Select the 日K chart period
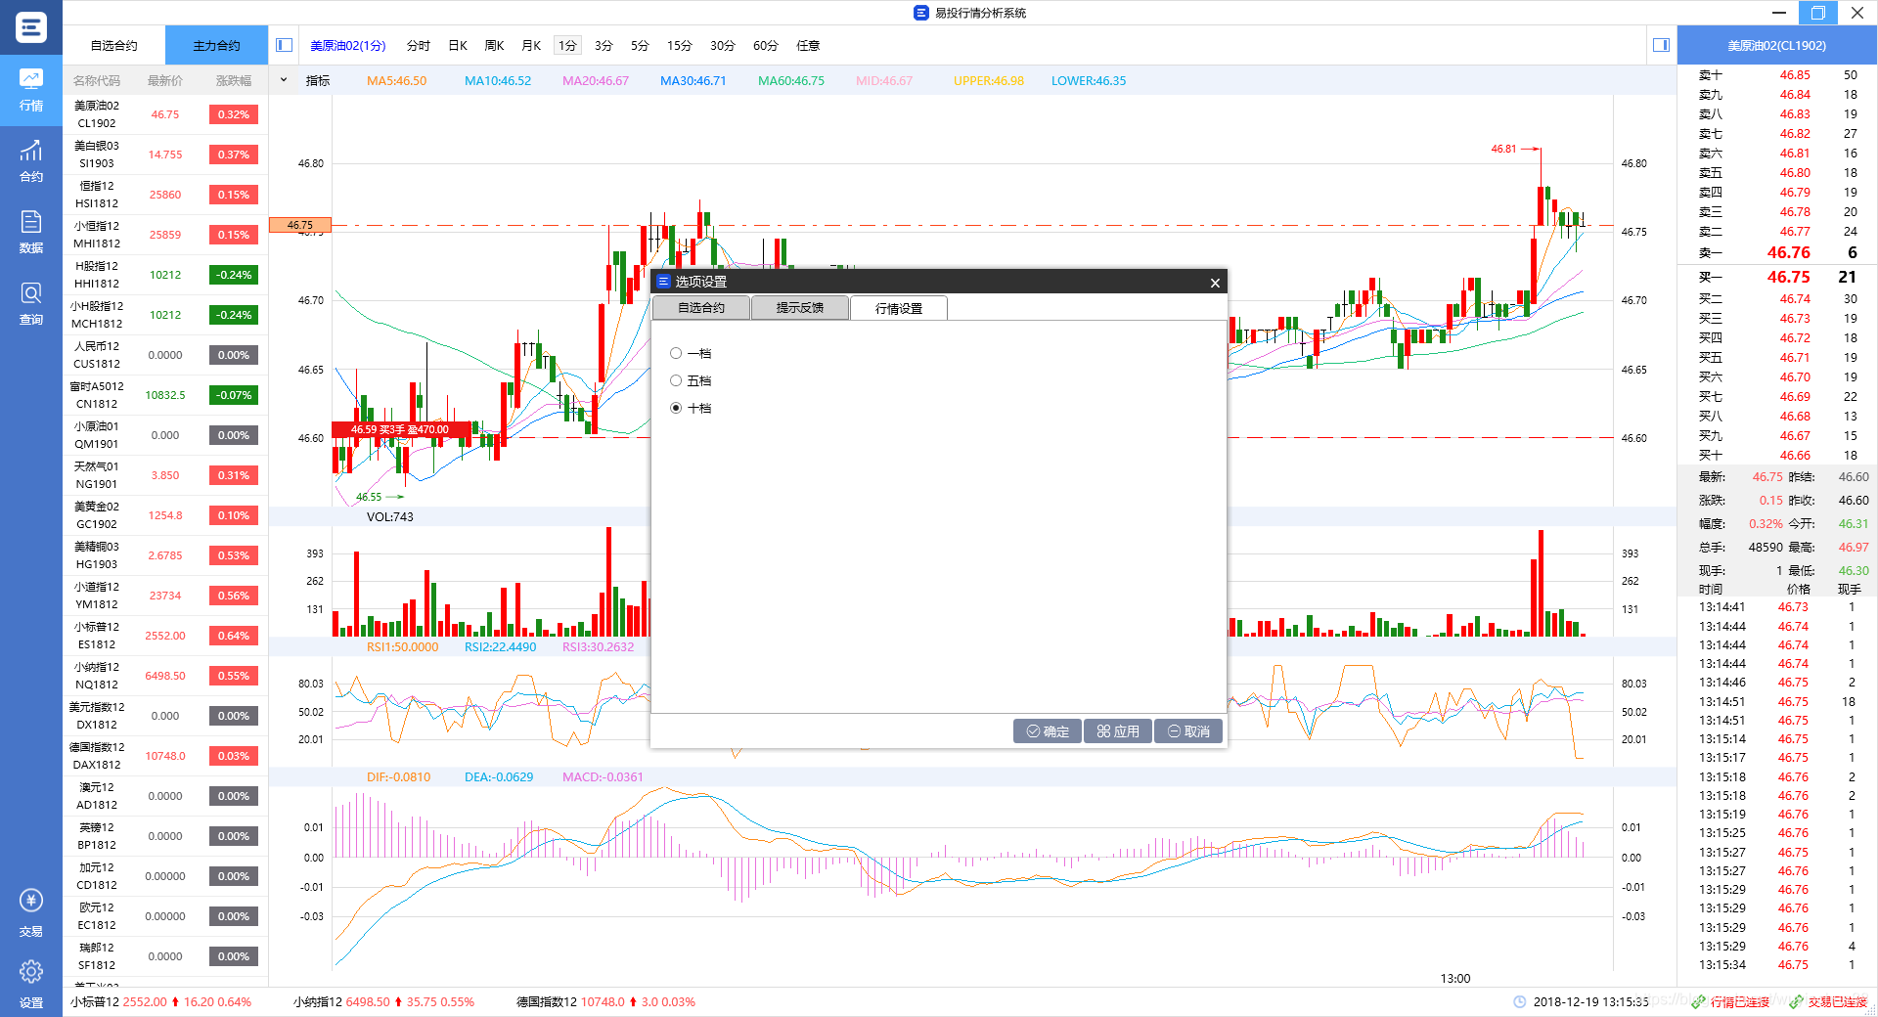 (x=458, y=46)
